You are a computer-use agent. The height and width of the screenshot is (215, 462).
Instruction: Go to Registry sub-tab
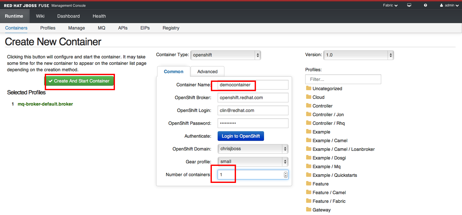(x=171, y=28)
